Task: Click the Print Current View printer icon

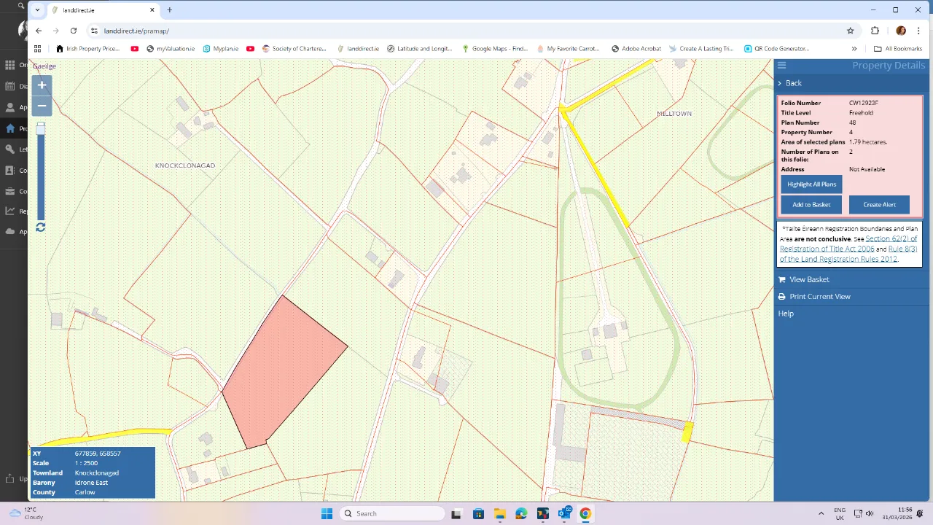Action: 781,296
